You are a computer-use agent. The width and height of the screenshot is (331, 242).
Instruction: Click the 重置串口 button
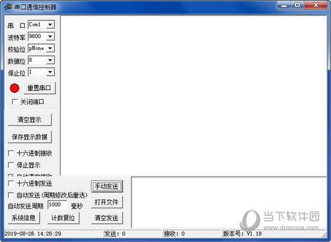pos(40,88)
